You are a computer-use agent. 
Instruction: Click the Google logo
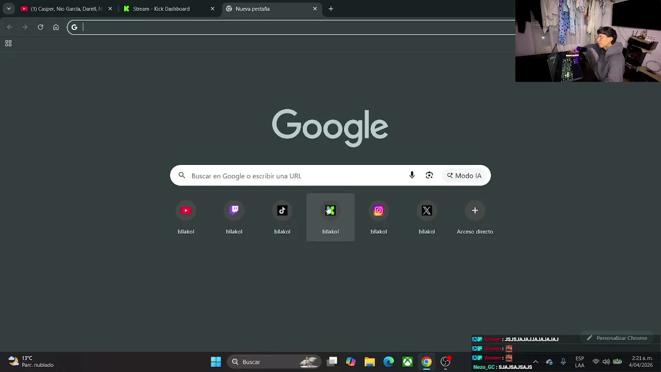click(330, 128)
